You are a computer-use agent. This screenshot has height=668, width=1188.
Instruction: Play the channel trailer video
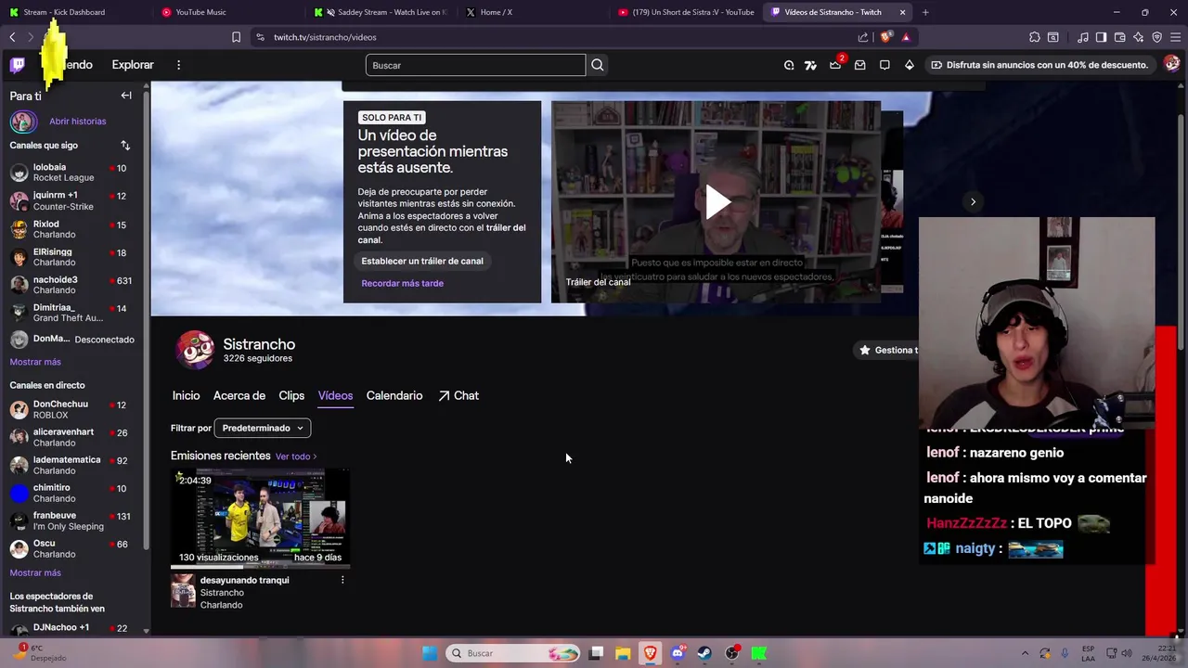coord(717,201)
